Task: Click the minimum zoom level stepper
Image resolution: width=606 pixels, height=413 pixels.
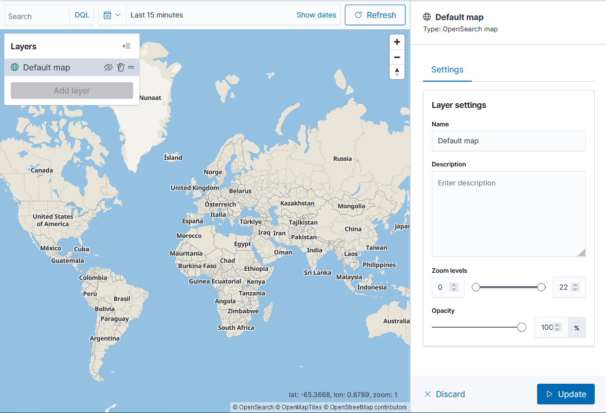Action: pyautogui.click(x=453, y=287)
